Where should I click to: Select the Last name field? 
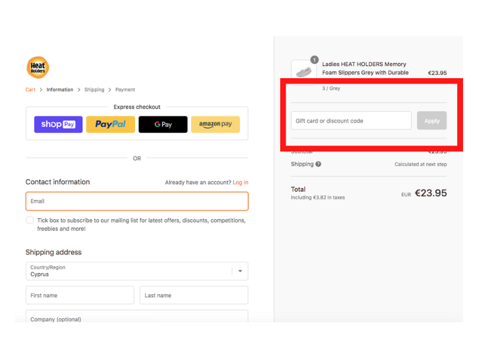(194, 295)
